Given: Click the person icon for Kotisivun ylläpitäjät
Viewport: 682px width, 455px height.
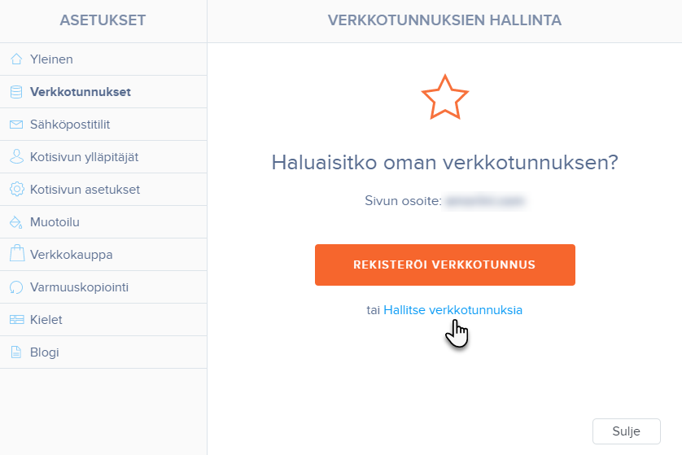Looking at the screenshot, I should coord(16,157).
